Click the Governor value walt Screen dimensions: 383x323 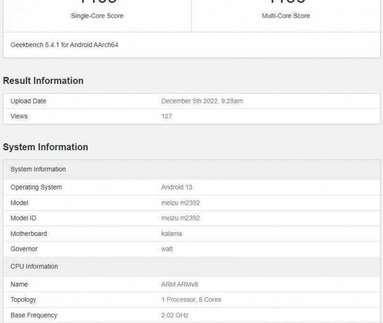tap(167, 249)
